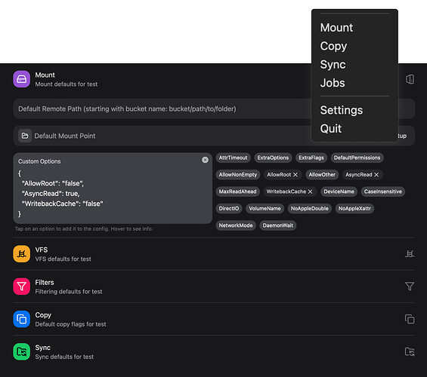Click the orange VFS icon
The width and height of the screenshot is (427, 377).
[21, 254]
